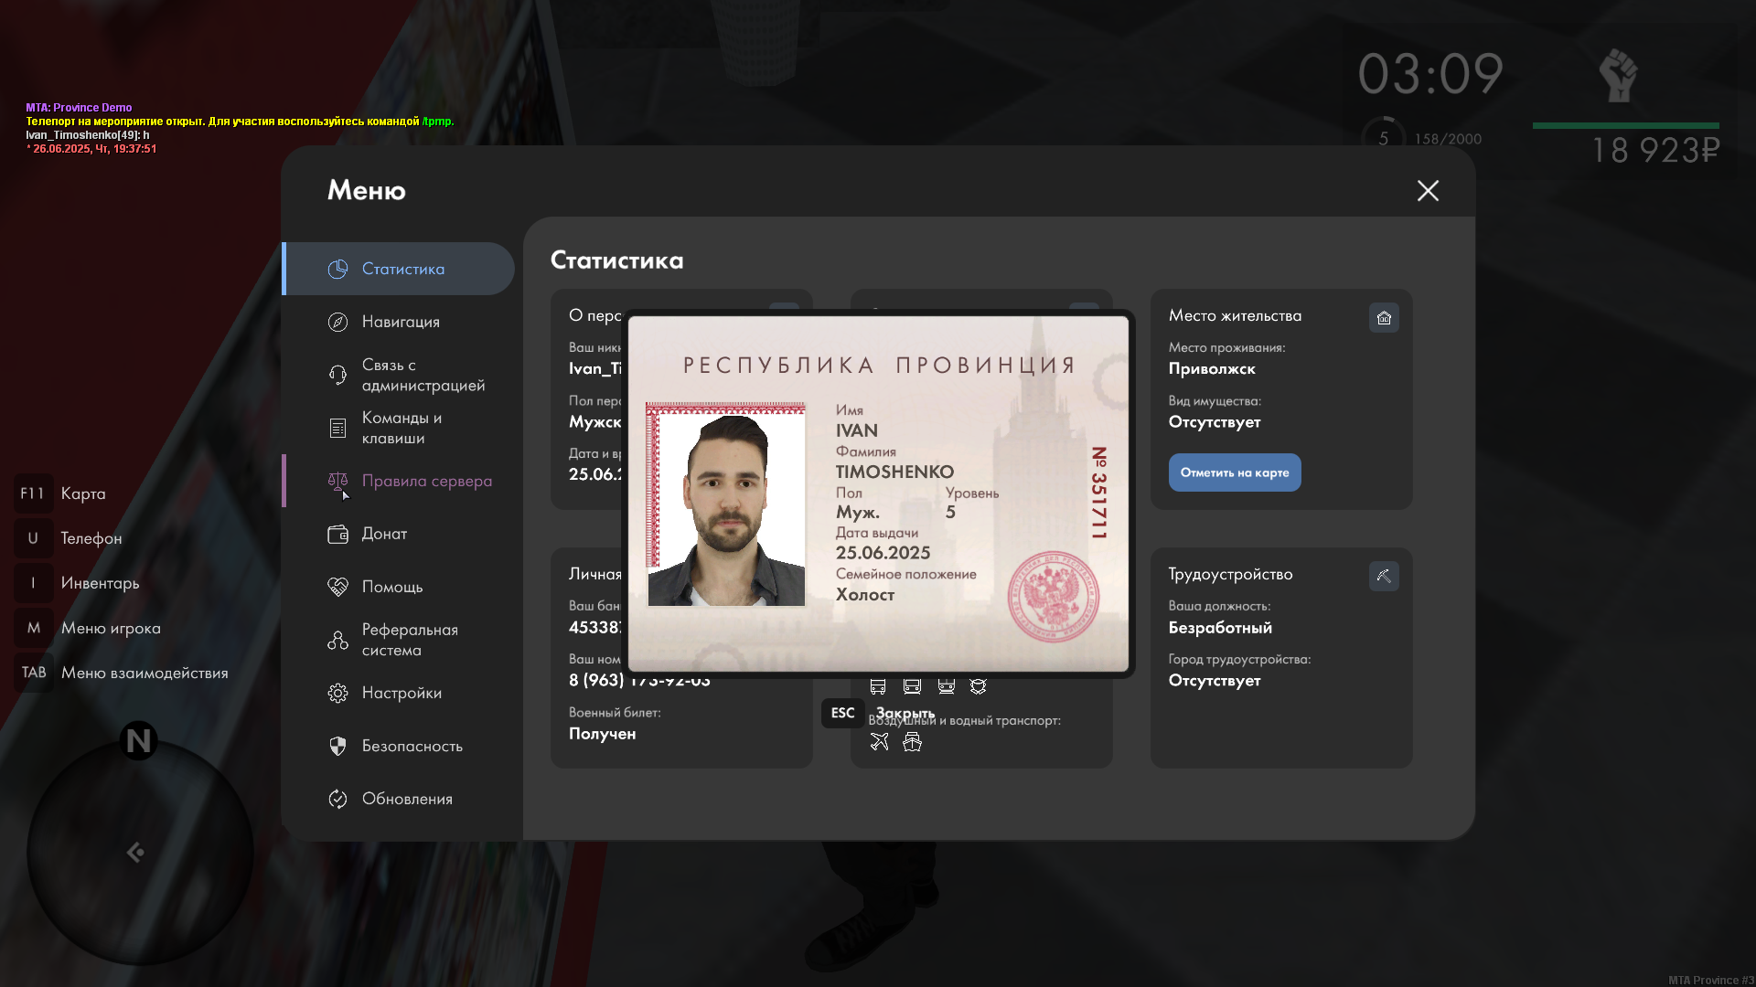
Task: Click the N compass marker on minimap
Action: tap(138, 740)
